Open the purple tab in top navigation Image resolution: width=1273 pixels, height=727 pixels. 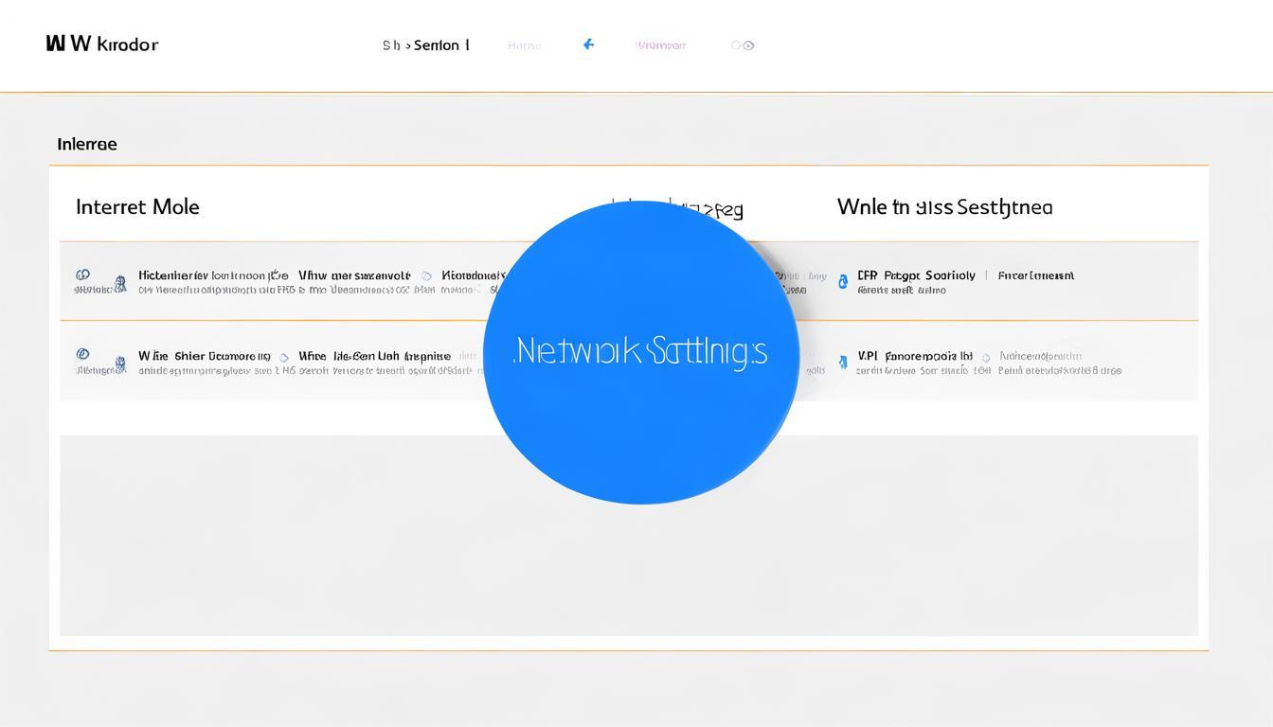click(660, 45)
